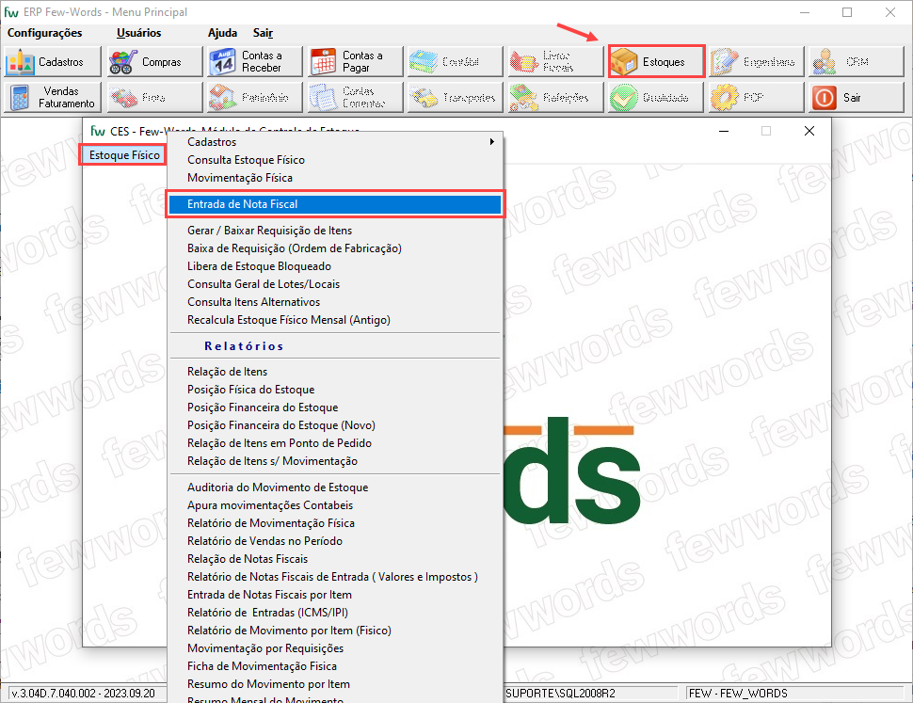Select Consulta Itens Alternativos
This screenshot has width=913, height=703.
(x=335, y=302)
